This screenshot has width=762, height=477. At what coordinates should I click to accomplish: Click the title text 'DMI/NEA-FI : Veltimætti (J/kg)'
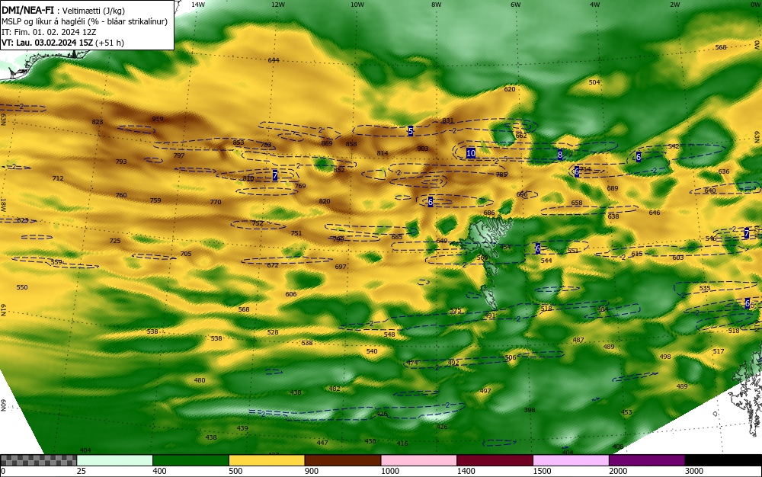pyautogui.click(x=64, y=11)
